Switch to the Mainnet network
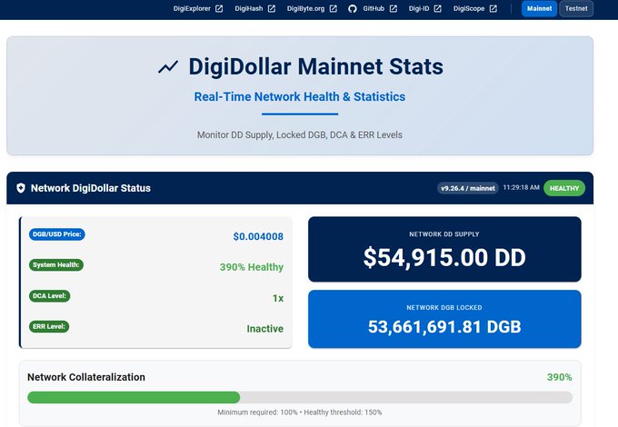618x427 pixels. click(x=539, y=9)
